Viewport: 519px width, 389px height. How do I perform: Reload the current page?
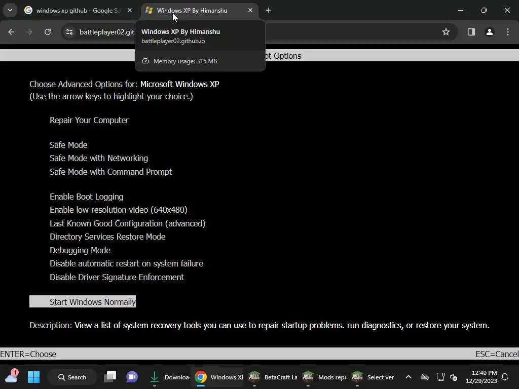(48, 32)
